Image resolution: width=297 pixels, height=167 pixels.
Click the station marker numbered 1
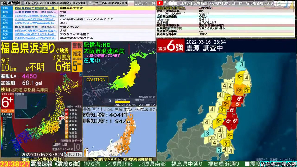click(x=63, y=113)
